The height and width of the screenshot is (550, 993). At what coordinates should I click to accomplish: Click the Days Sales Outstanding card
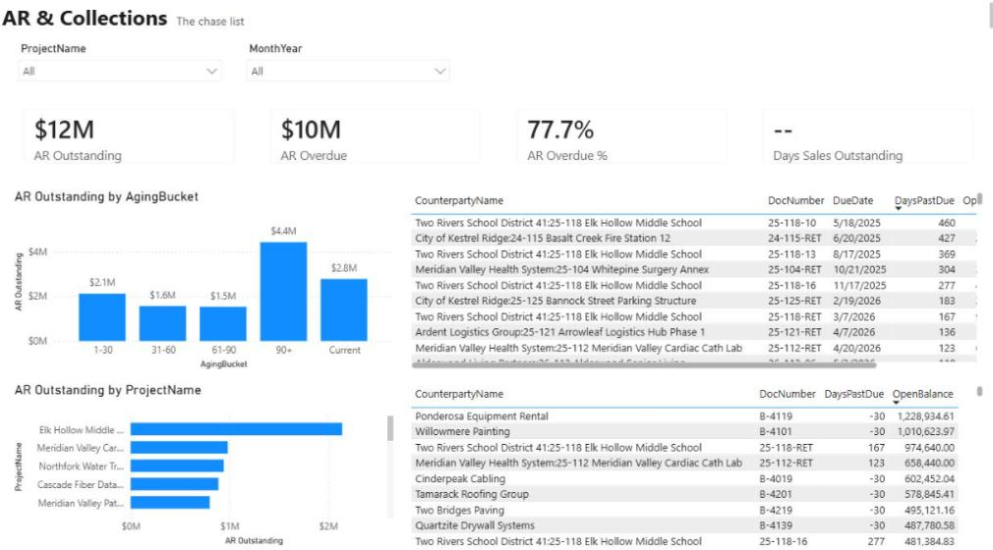click(867, 137)
